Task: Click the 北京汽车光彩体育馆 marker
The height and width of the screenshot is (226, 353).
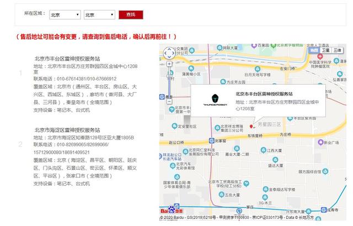Action: coord(173,166)
